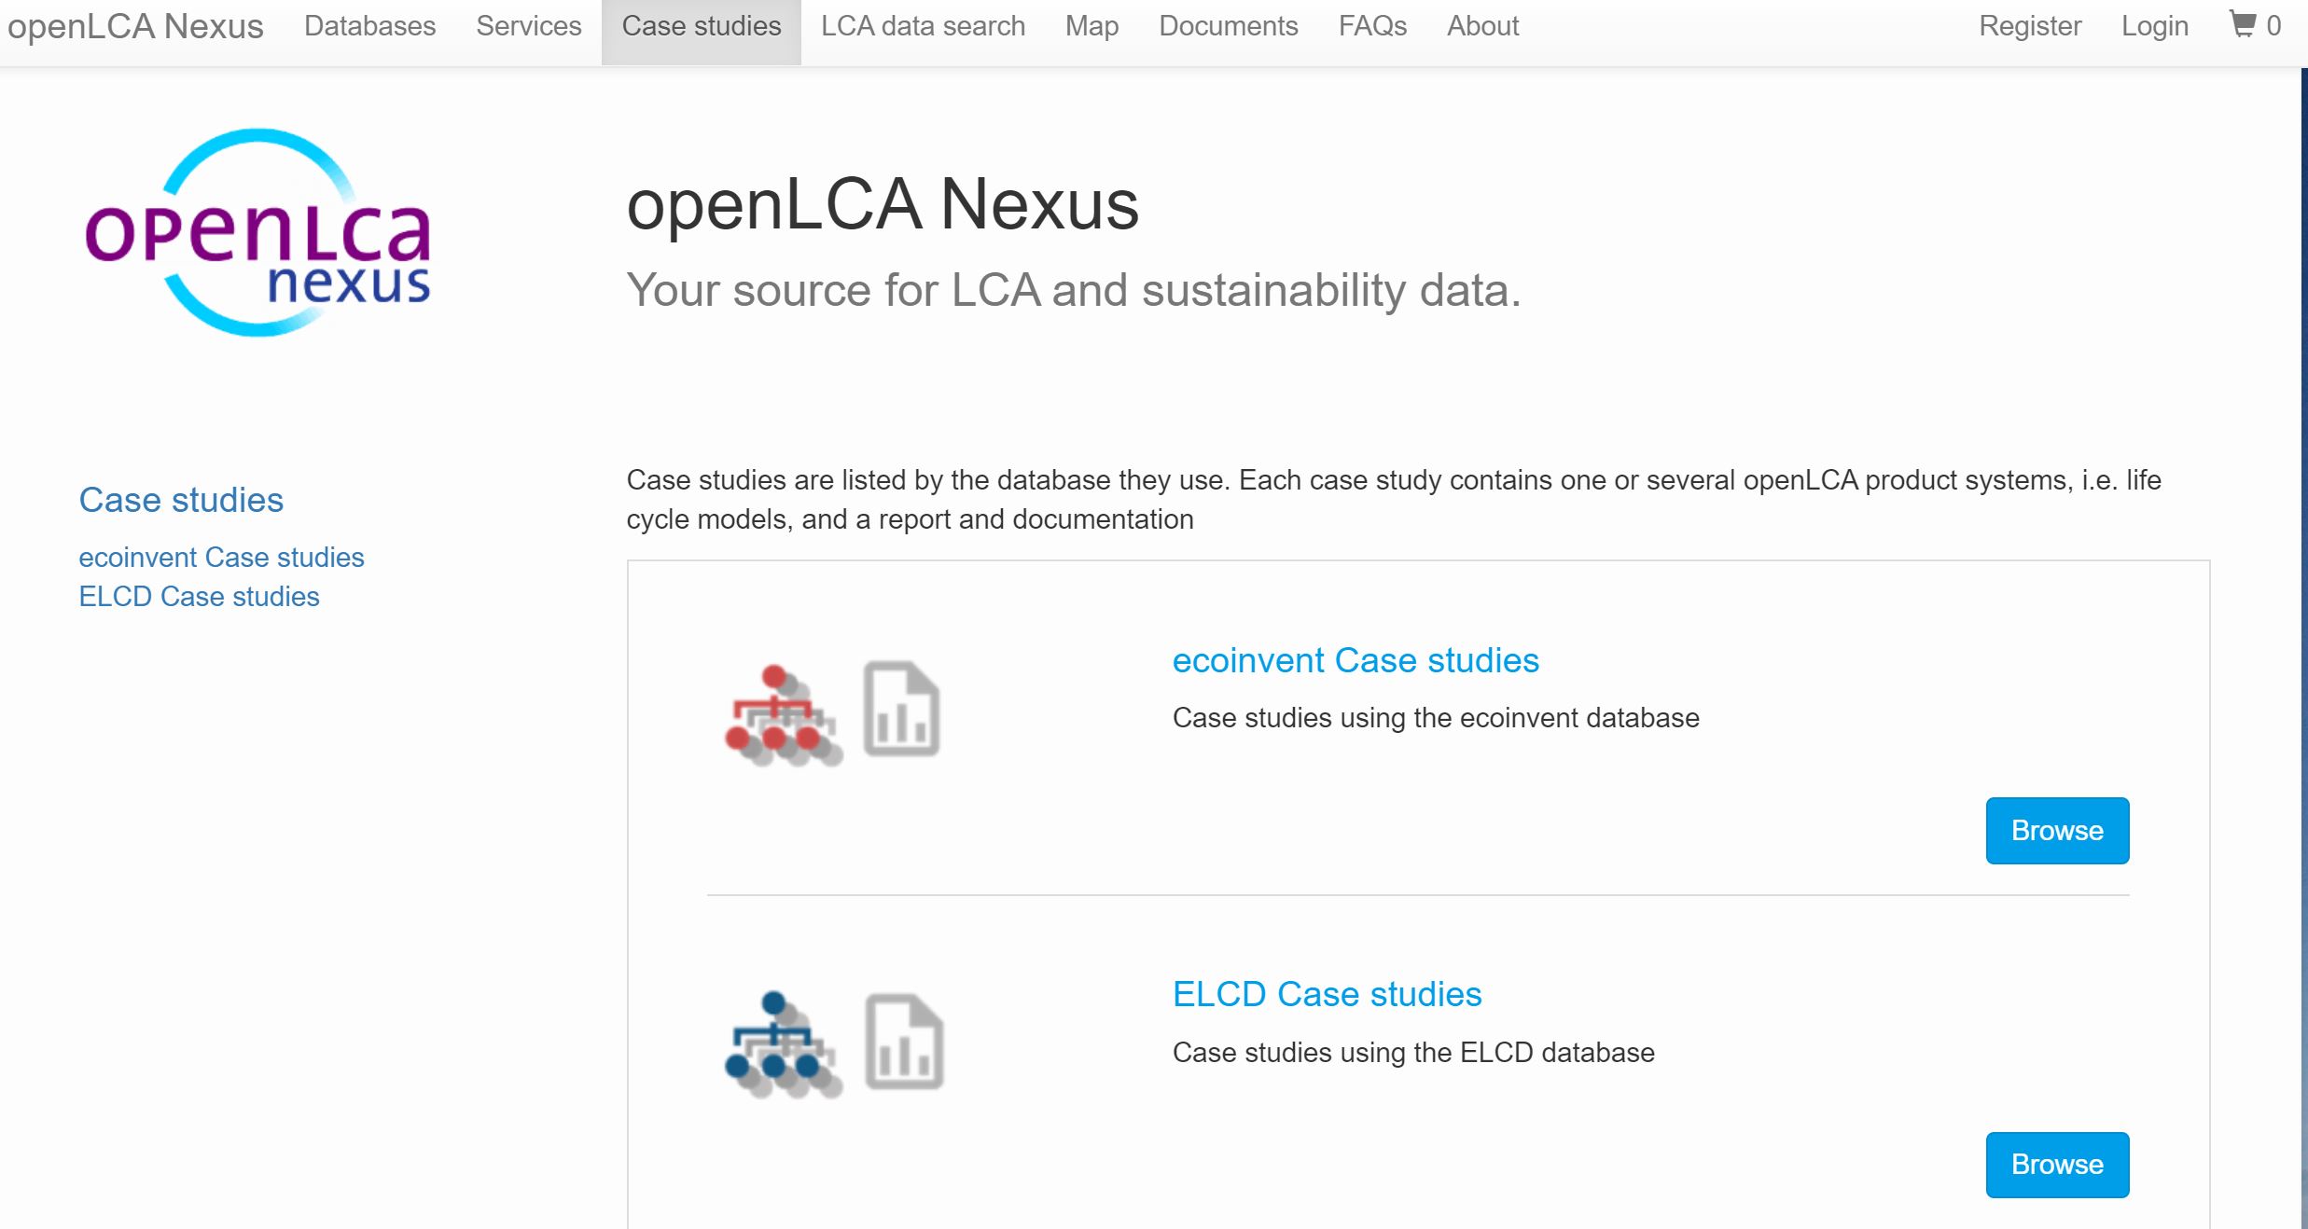Browse the ELCD case studies
Image resolution: width=2308 pixels, height=1229 pixels.
click(2057, 1165)
